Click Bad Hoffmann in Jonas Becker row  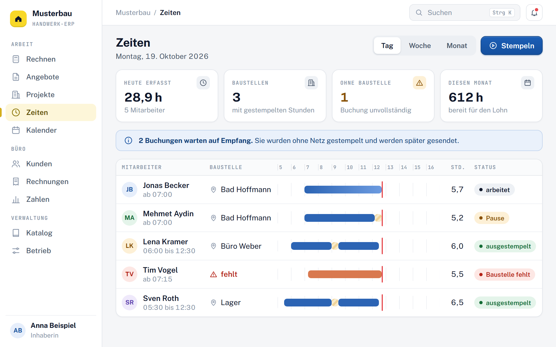246,190
